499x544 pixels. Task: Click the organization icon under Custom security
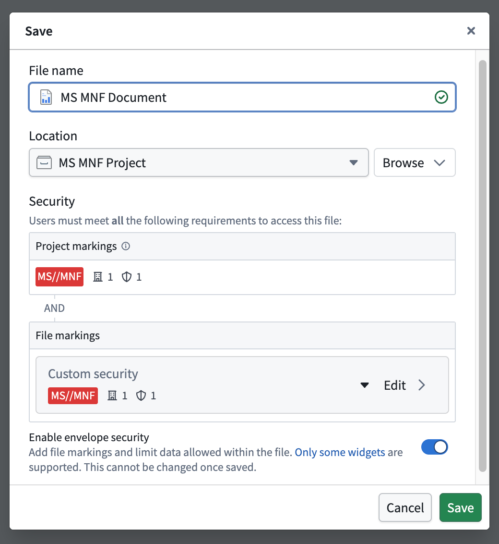pyautogui.click(x=112, y=396)
